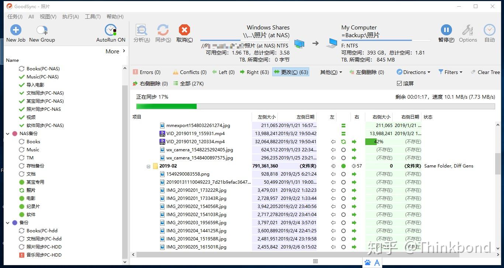Collapse the 备份 group

(x=8, y=223)
